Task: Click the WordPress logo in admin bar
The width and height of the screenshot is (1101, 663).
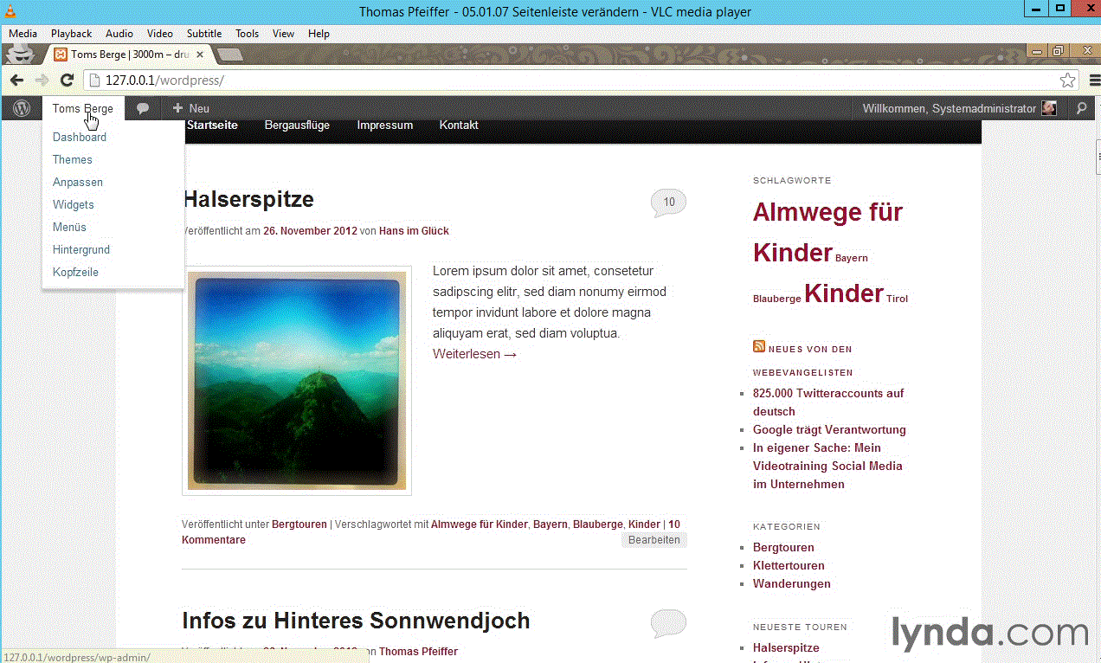Action: (22, 108)
